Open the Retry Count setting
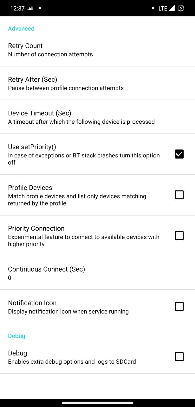 point(97,50)
